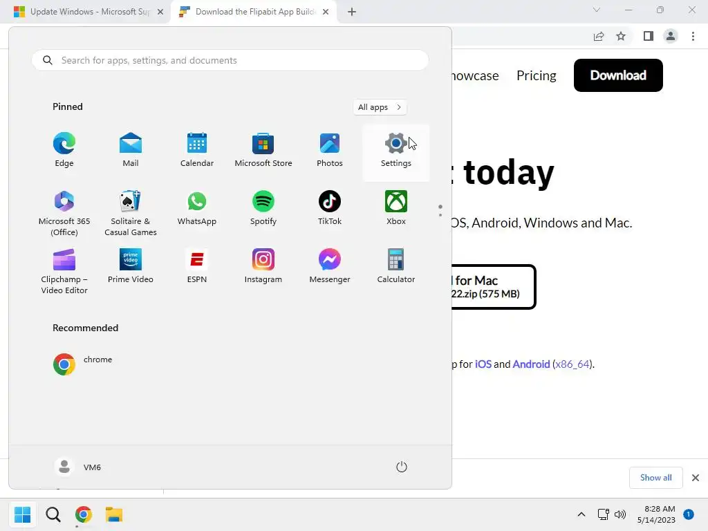
Task: Go to next page of pinned apps
Action: coord(440,214)
